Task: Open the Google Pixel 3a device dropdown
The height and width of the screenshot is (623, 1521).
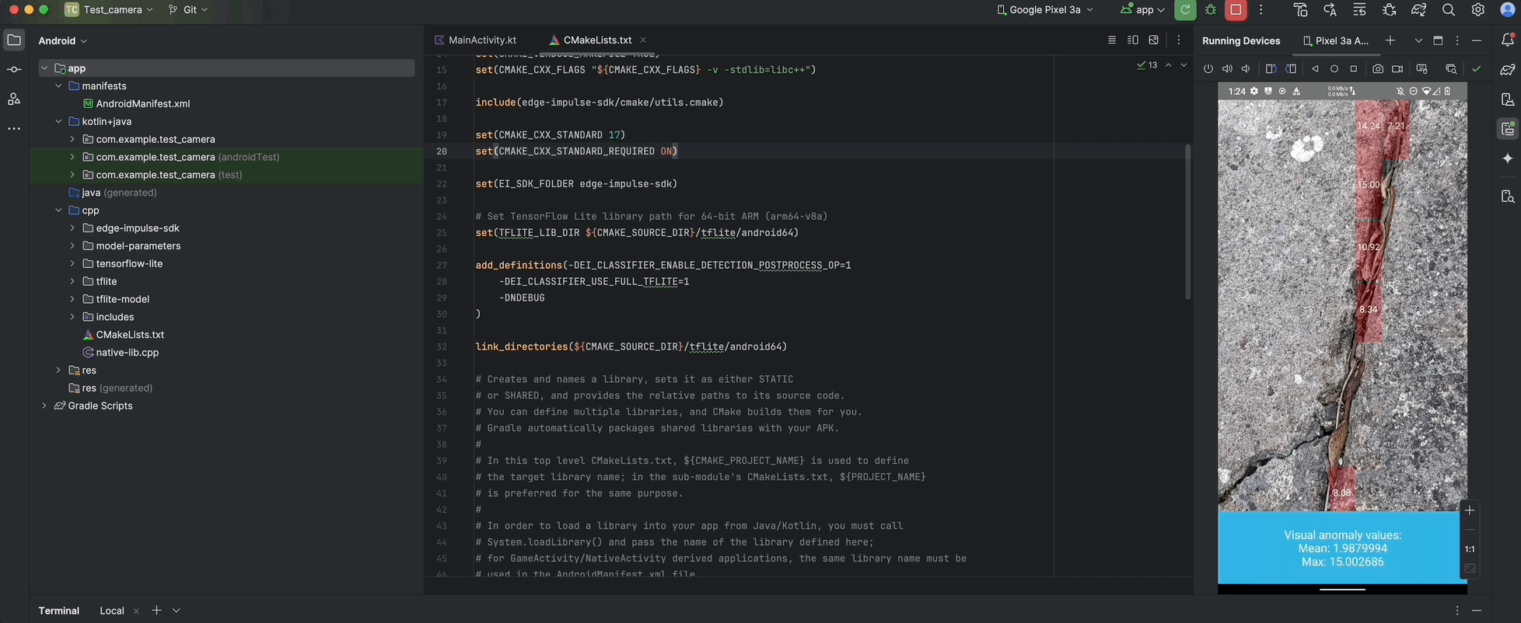Action: 1045,10
